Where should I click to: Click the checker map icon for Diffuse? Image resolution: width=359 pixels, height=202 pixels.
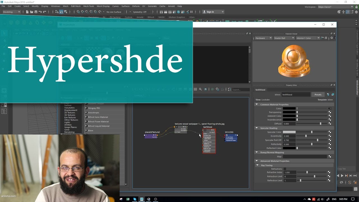tap(330, 123)
